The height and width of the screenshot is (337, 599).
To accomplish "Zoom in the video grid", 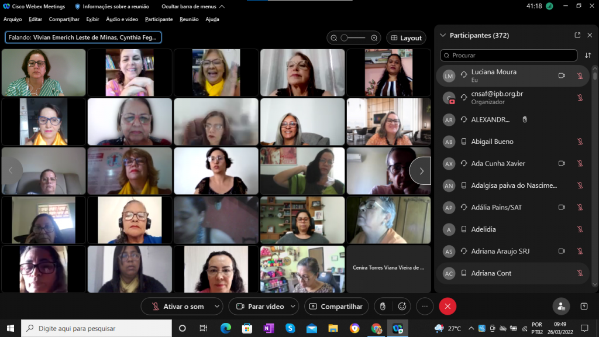I will pyautogui.click(x=374, y=38).
